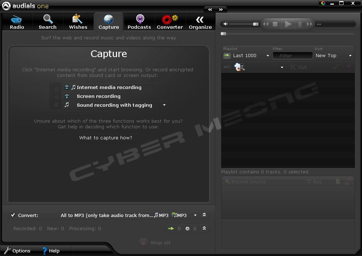Click the track seek bar handle
This screenshot has width=362, height=256.
point(223,34)
